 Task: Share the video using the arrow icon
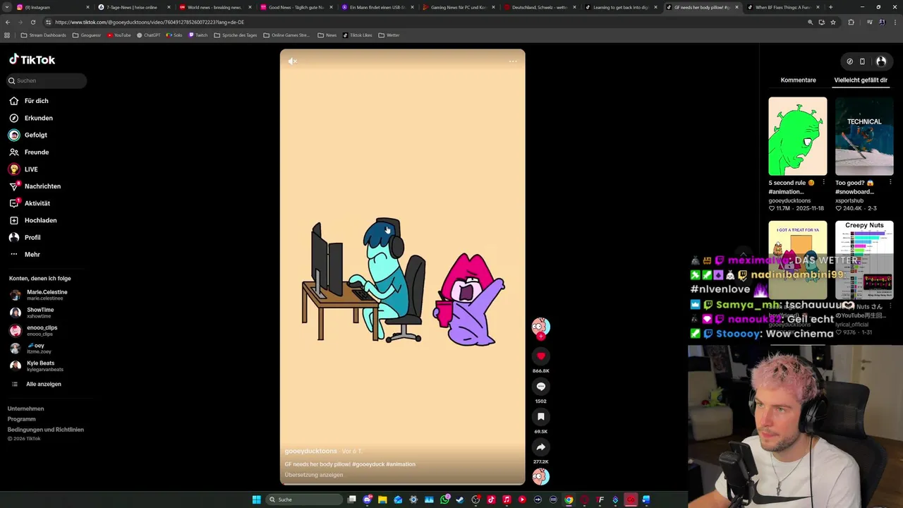point(541,447)
